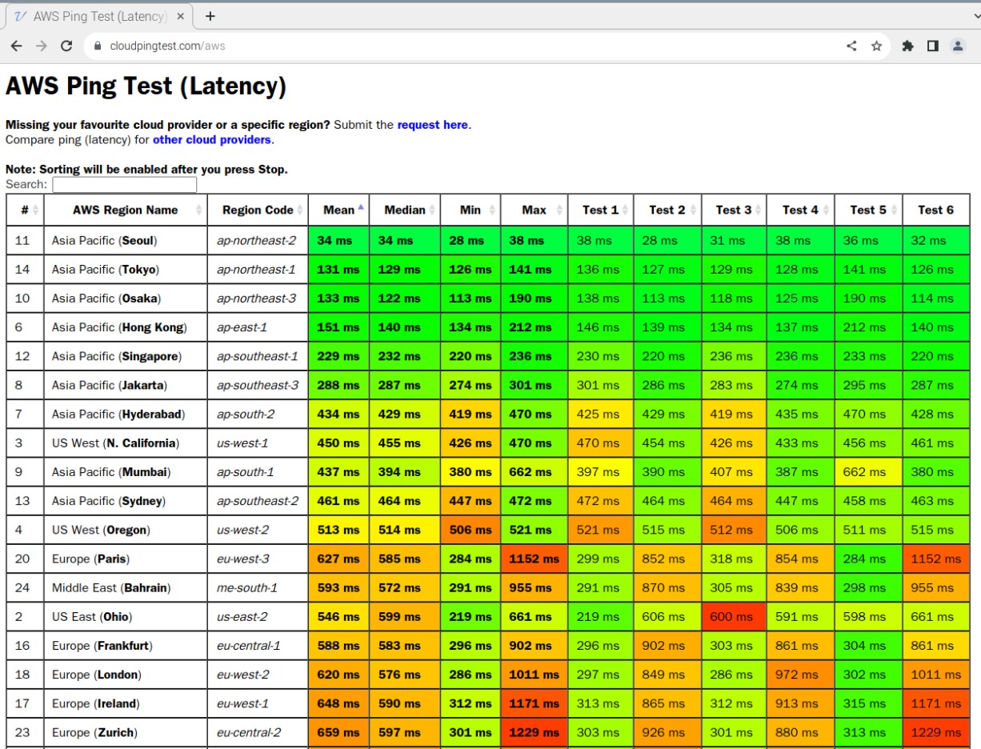The width and height of the screenshot is (981, 749).
Task: Select the Asia Pacific (Hong Kong) cell
Action: coord(126,327)
